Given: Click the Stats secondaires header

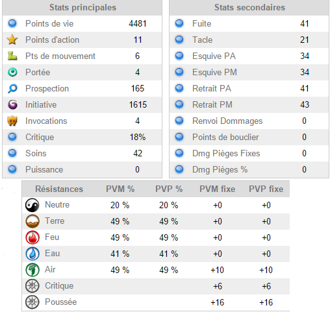Looking at the screenshot, I should (x=249, y=8).
